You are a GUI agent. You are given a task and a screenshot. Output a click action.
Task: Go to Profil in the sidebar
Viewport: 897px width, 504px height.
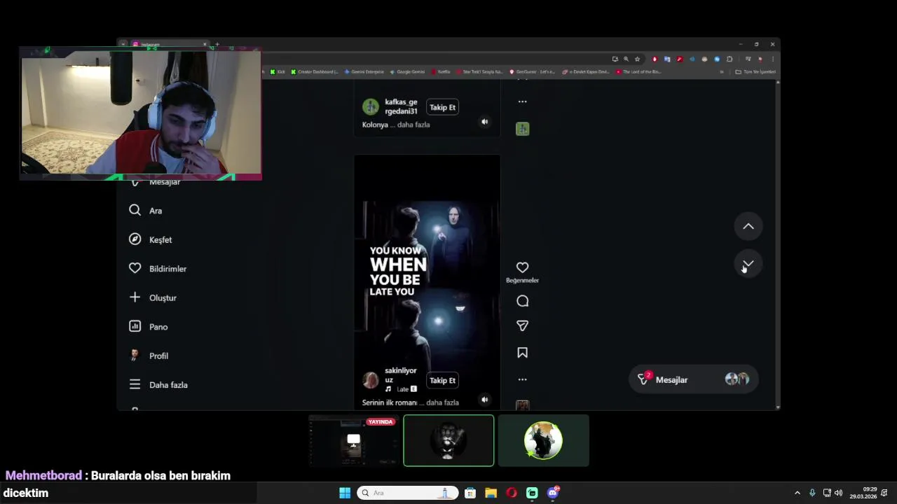coord(149,356)
